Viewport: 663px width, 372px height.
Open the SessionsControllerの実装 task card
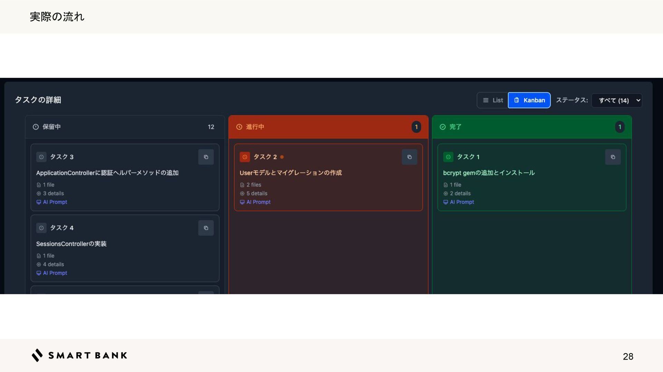click(x=71, y=244)
